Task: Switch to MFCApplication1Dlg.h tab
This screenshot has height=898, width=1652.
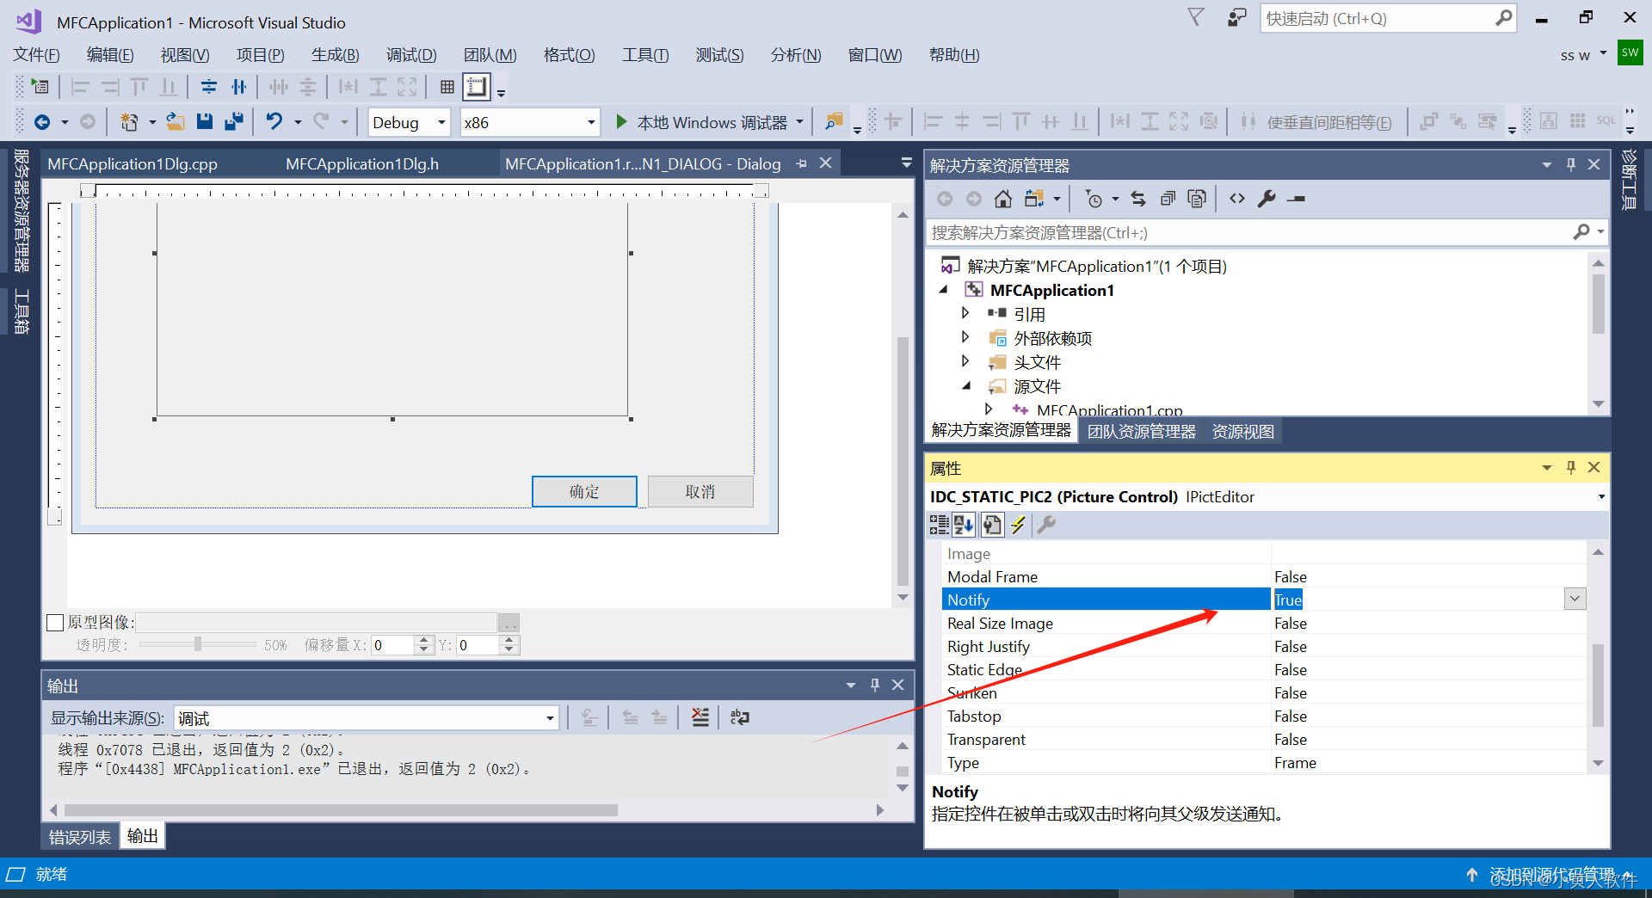Action: coord(362,163)
